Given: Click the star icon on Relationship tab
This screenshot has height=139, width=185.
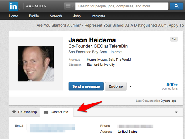Looking at the screenshot, I should (x=14, y=112).
